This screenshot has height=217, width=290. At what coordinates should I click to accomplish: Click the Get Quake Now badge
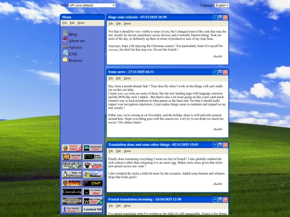point(93,192)
